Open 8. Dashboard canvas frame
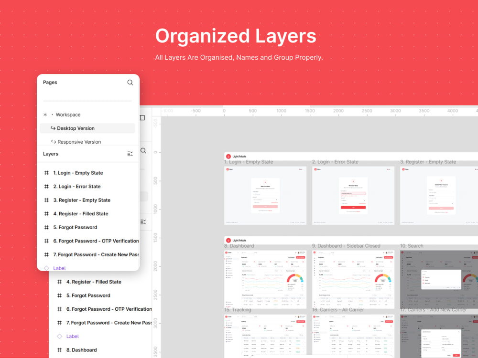This screenshot has width=478, height=358. click(265, 279)
